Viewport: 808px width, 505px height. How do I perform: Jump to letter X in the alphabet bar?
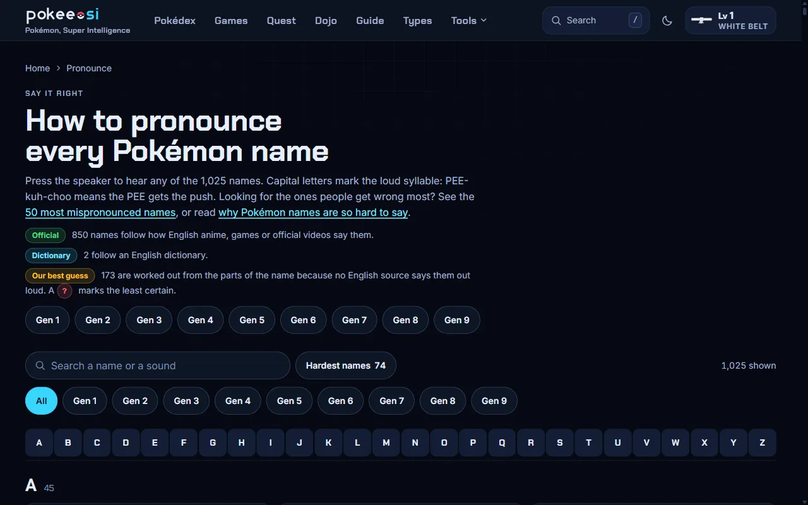coord(704,443)
